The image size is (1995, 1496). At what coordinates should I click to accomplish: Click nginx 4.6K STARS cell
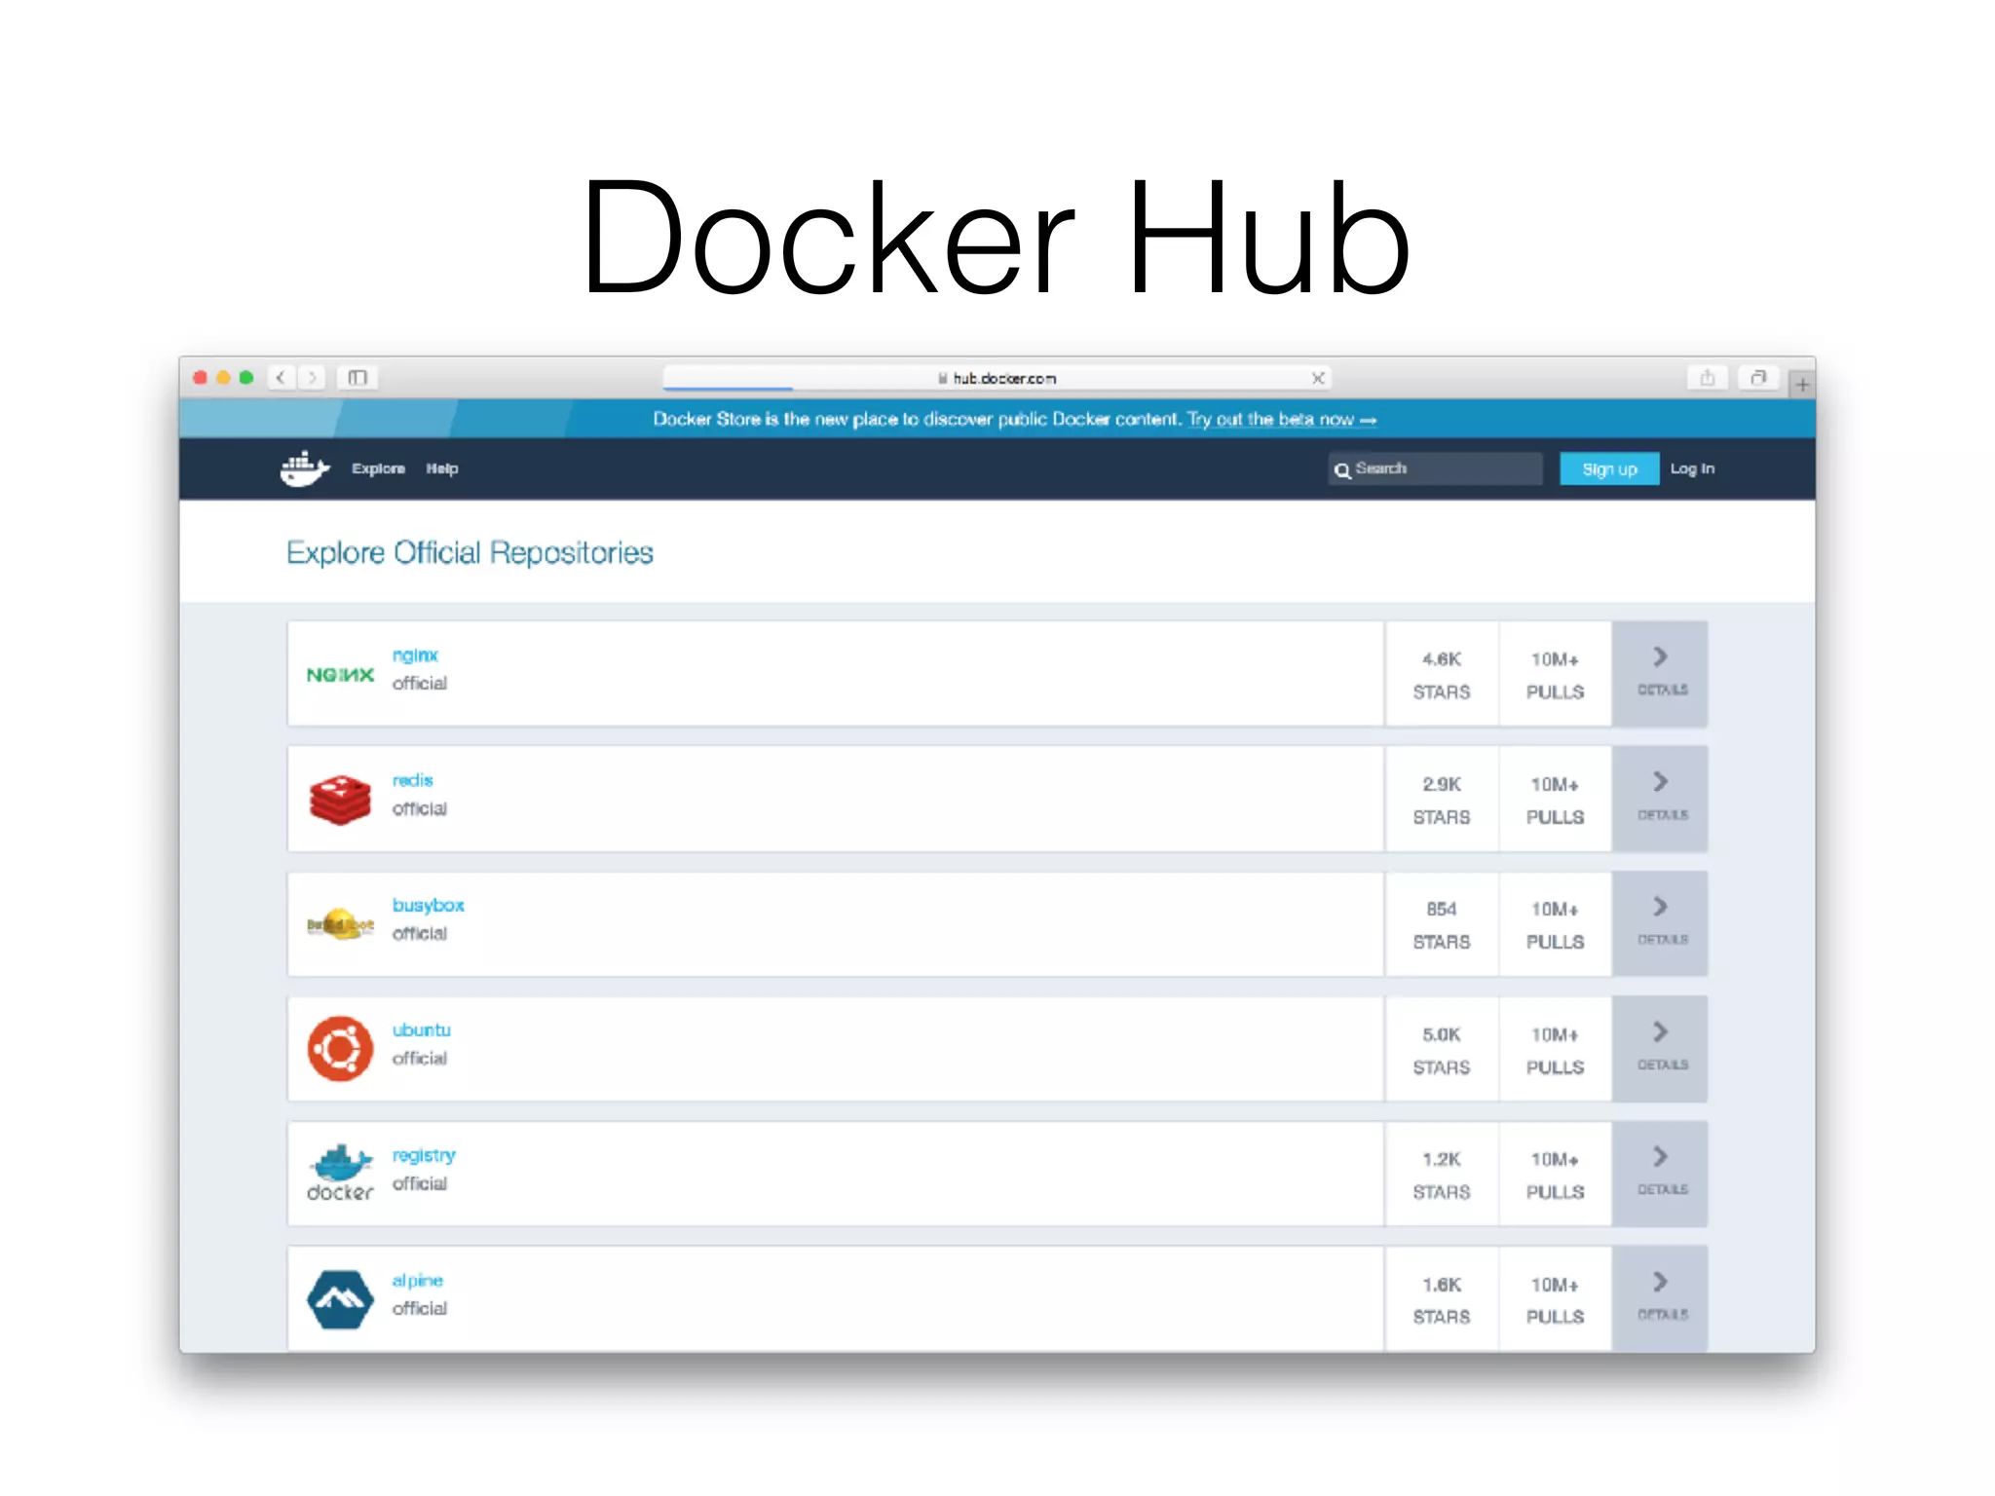click(x=1442, y=674)
